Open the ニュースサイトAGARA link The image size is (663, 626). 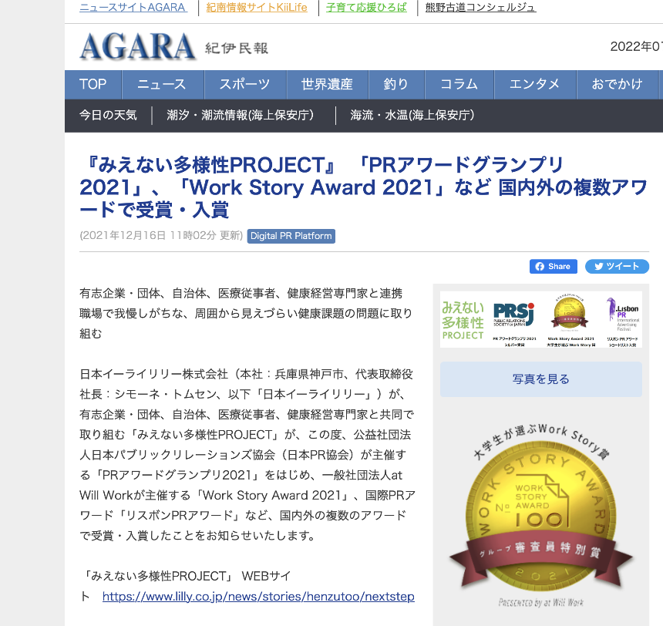tap(133, 8)
